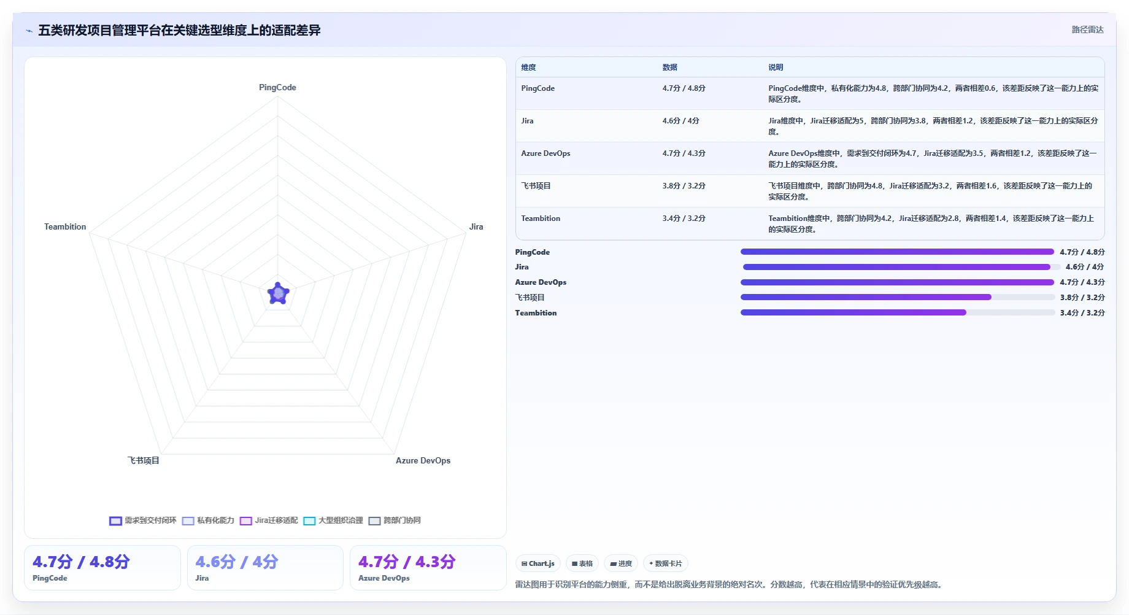
Task: Click the 飞书项目 radar axis label
Action: (143, 460)
